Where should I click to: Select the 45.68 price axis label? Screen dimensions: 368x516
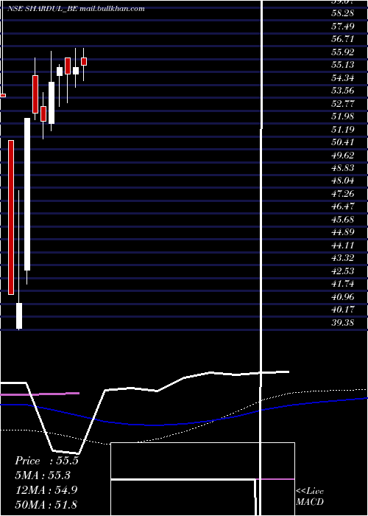pos(342,219)
